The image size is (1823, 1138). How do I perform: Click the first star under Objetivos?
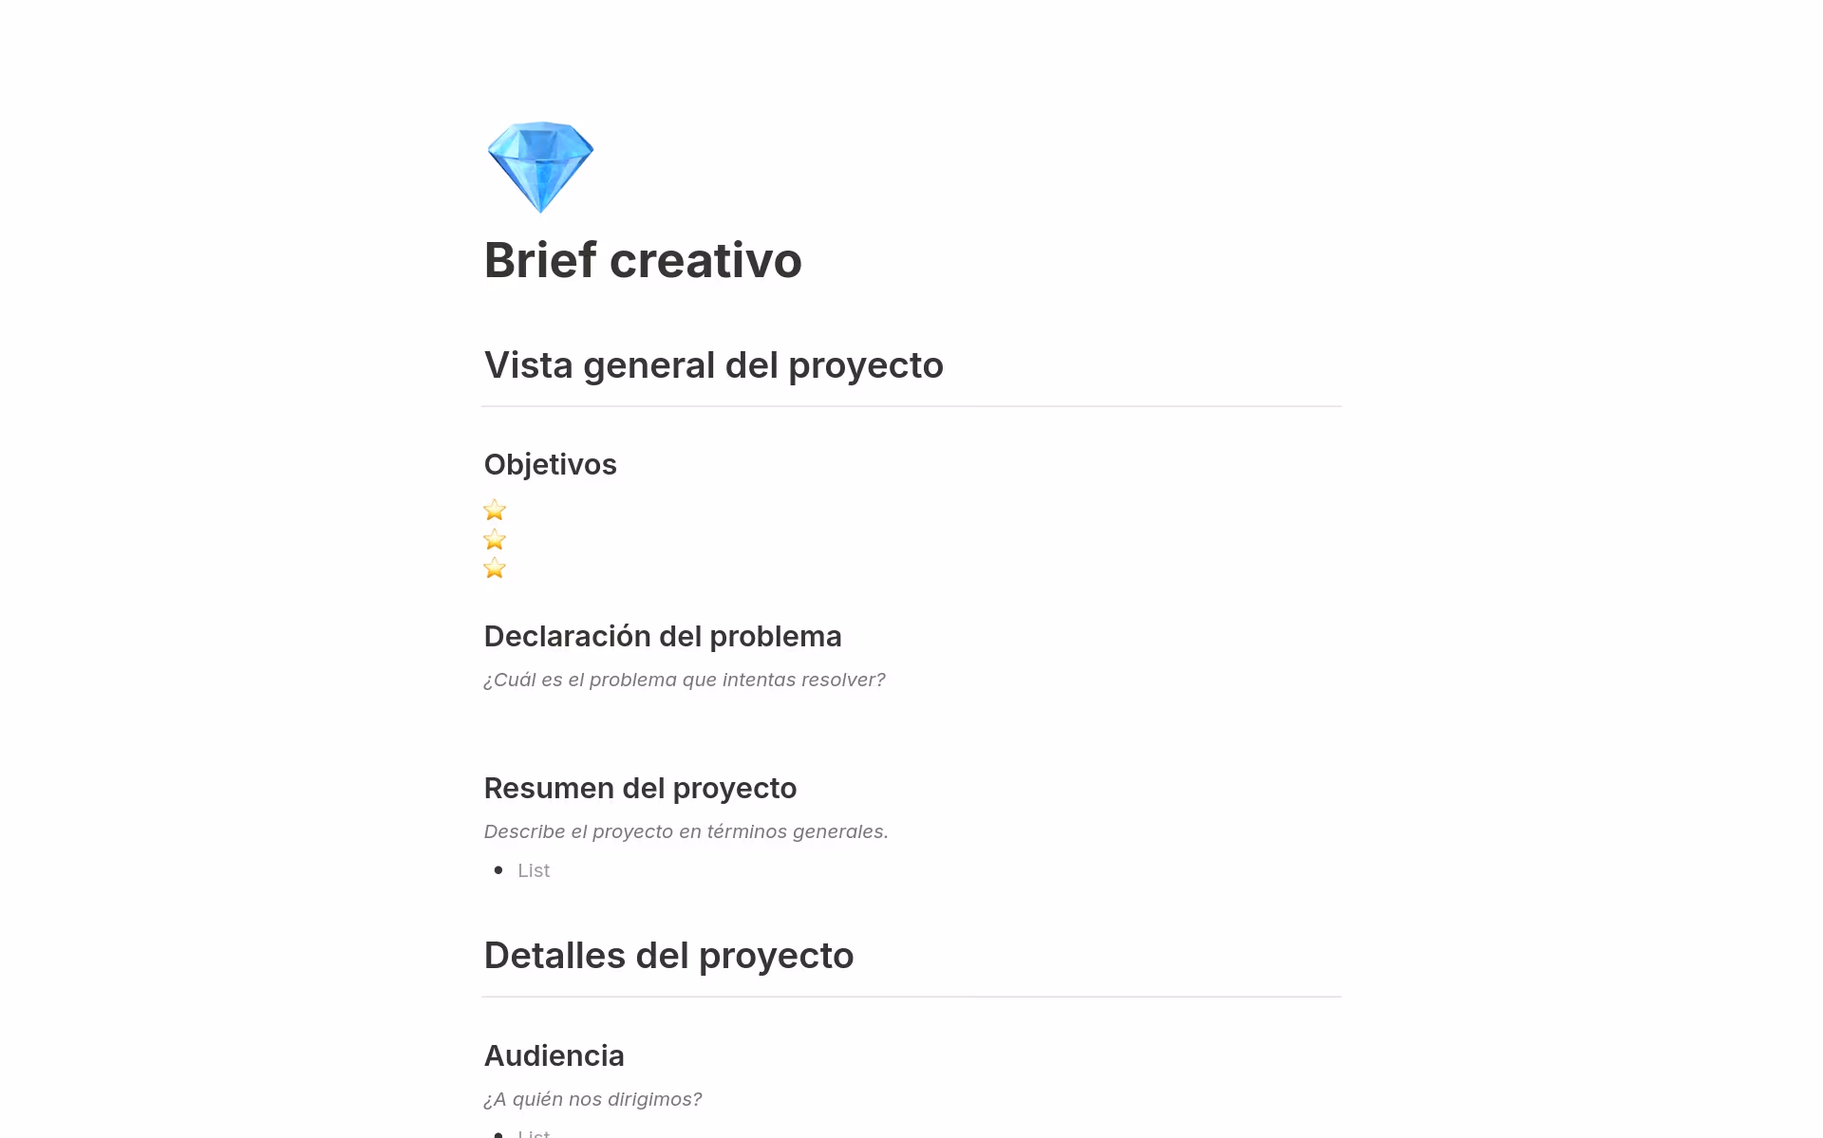click(495, 511)
